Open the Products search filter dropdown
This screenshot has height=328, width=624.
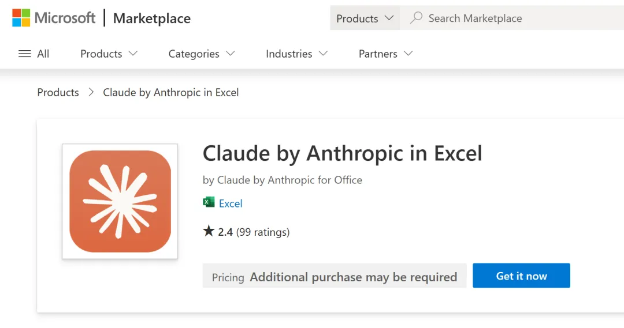click(365, 18)
